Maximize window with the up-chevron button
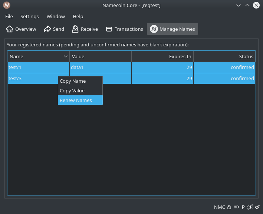263x214 pixels. click(247, 5)
